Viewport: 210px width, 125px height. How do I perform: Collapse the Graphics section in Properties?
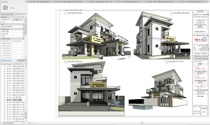(x=23, y=17)
